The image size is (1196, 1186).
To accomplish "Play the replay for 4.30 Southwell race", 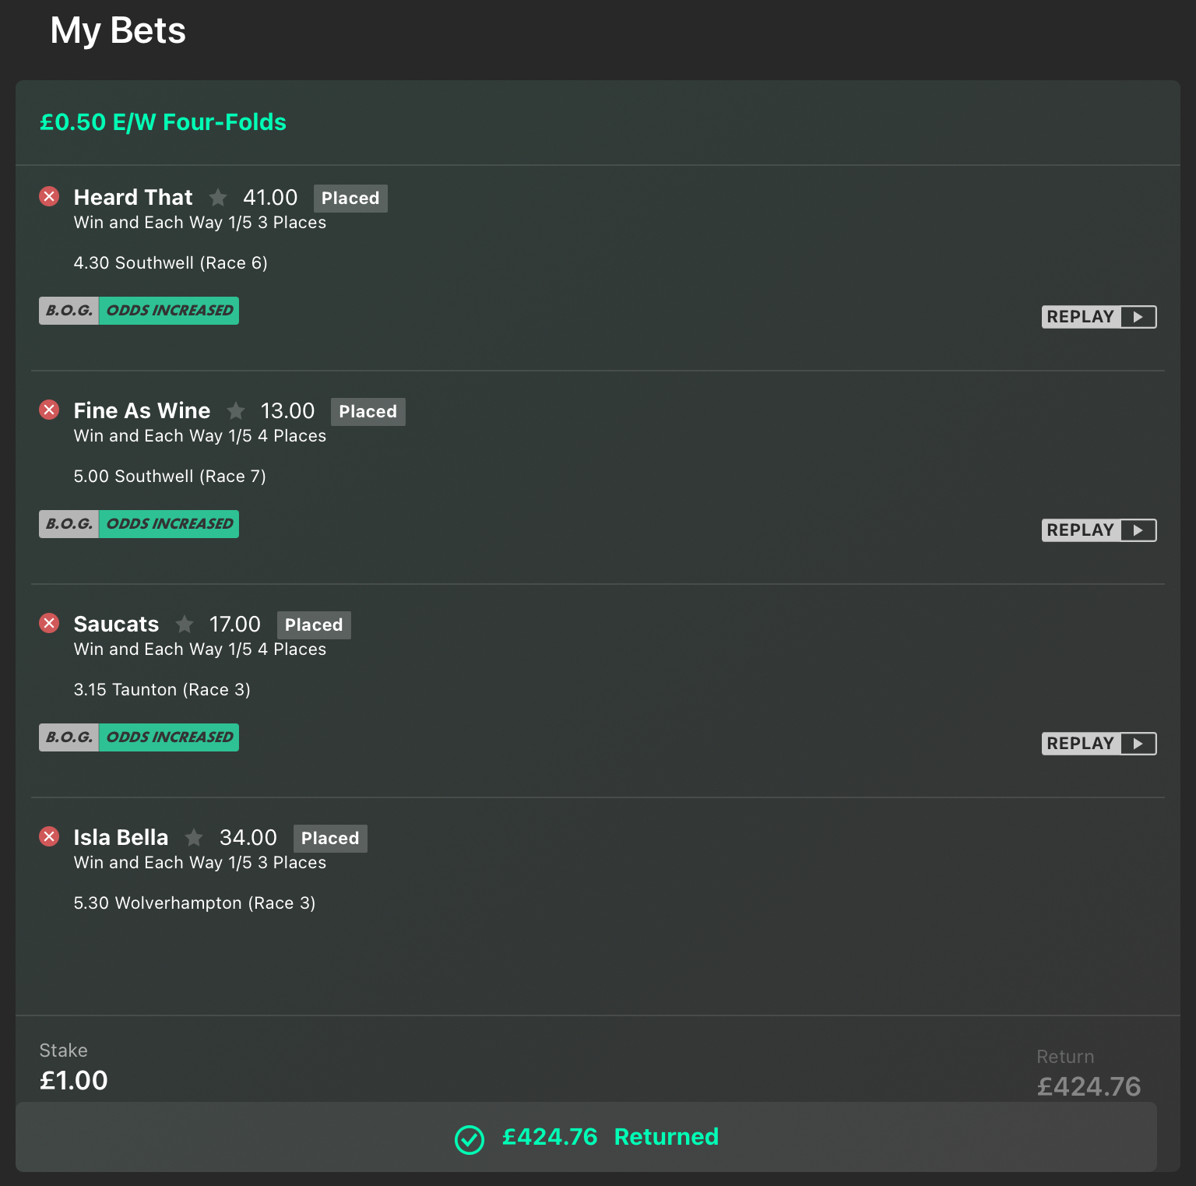I will click(1099, 317).
